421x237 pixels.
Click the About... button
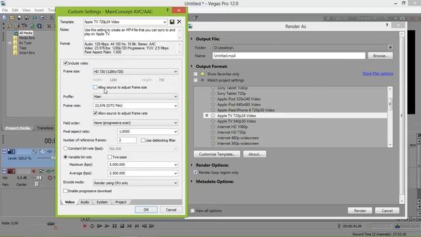tap(255, 154)
